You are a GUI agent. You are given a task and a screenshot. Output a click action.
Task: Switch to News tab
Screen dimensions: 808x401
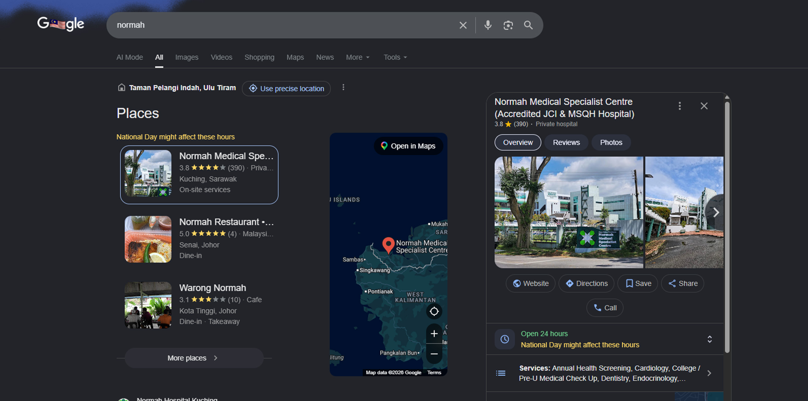click(x=325, y=57)
